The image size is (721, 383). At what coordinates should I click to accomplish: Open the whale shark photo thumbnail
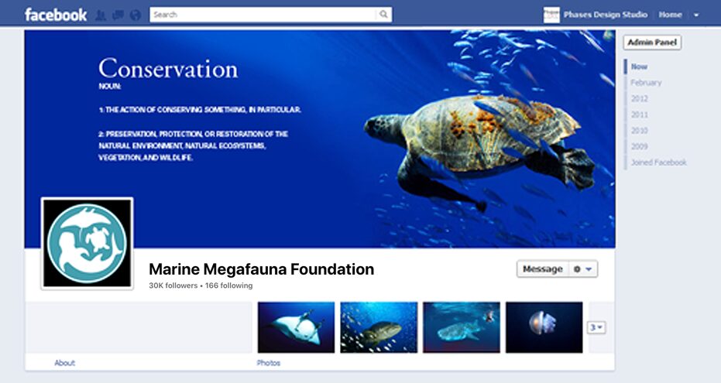point(462,327)
